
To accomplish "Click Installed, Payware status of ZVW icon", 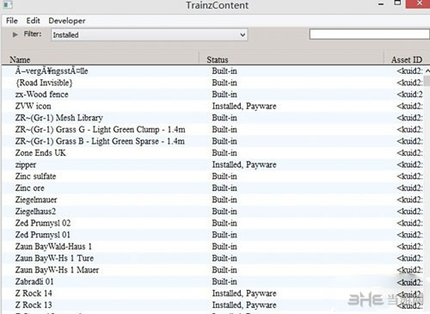I will (244, 106).
